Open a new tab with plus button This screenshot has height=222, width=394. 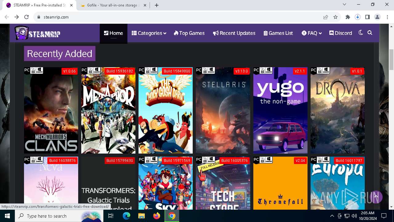click(x=157, y=5)
